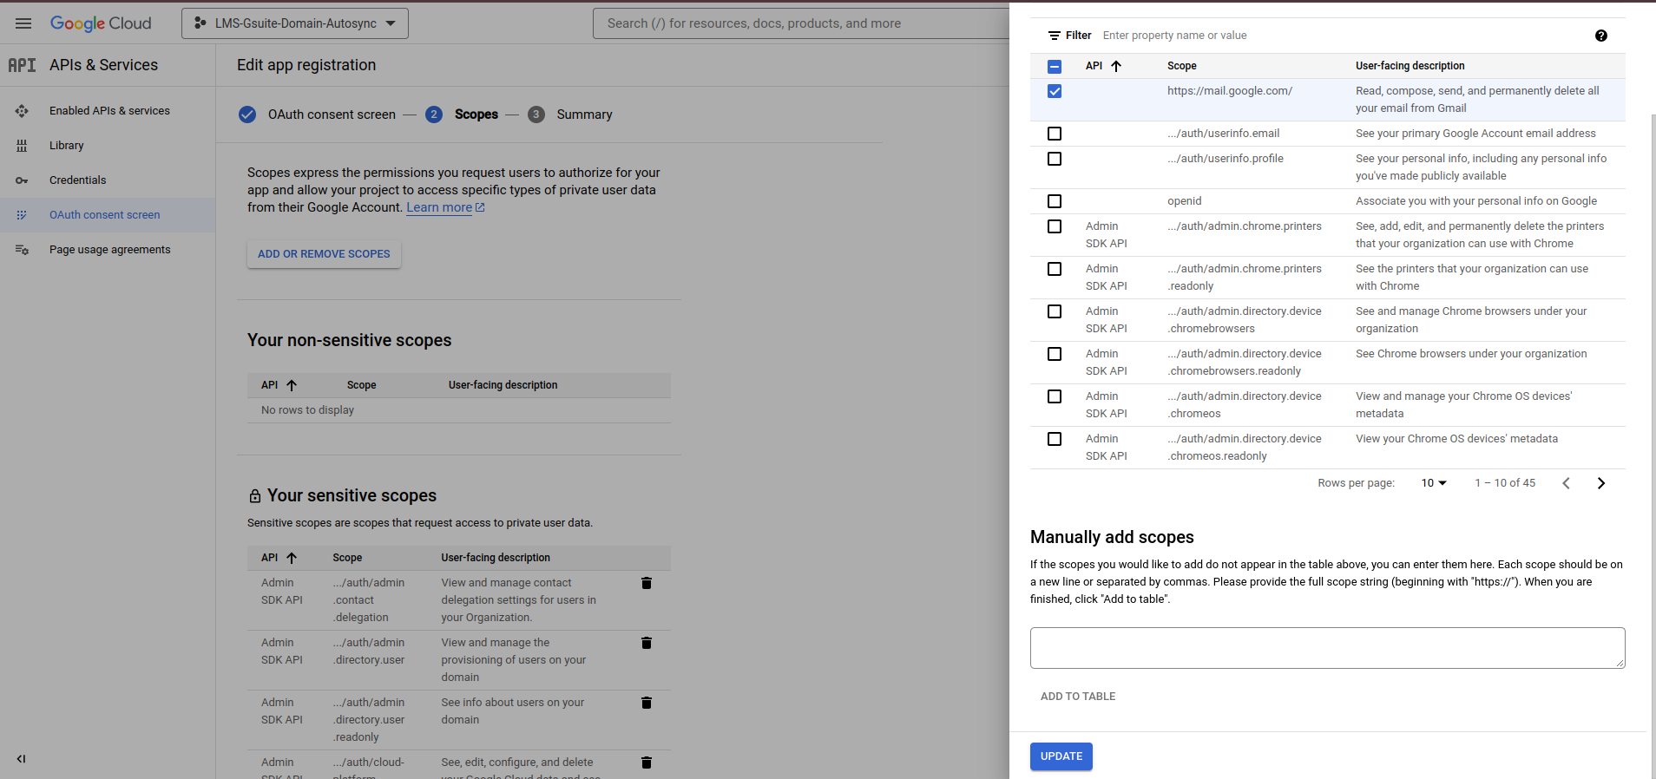Open the LMS-Gsuite-Domain-Autosync project picker
This screenshot has width=1656, height=779.
pos(295,23)
